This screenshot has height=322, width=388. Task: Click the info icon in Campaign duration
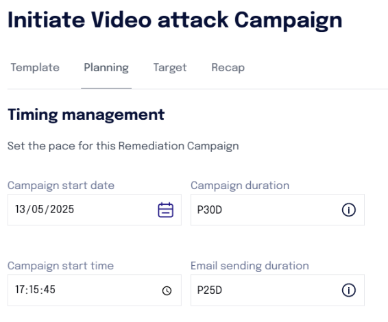(349, 210)
